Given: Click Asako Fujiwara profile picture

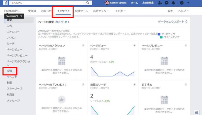Looking at the screenshot, I should (x=107, y=3).
